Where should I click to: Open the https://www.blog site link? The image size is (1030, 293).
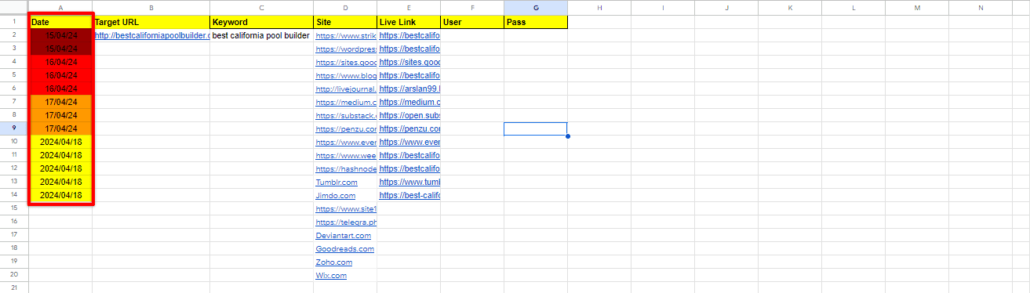pyautogui.click(x=346, y=76)
